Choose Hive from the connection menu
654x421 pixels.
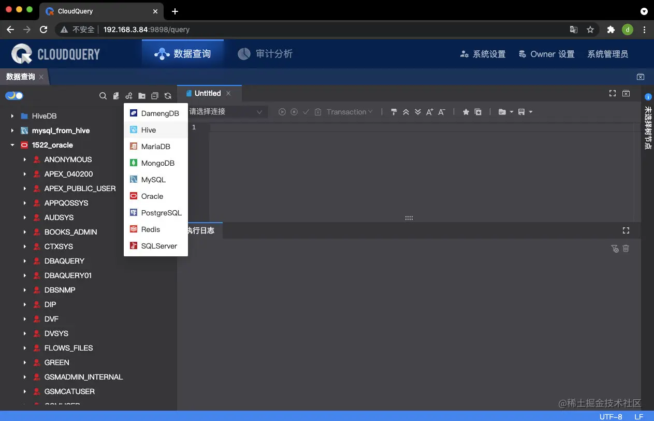point(156,130)
